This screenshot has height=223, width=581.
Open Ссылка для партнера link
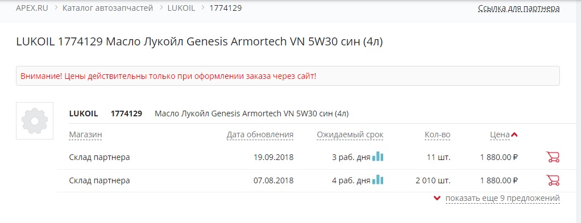(518, 8)
